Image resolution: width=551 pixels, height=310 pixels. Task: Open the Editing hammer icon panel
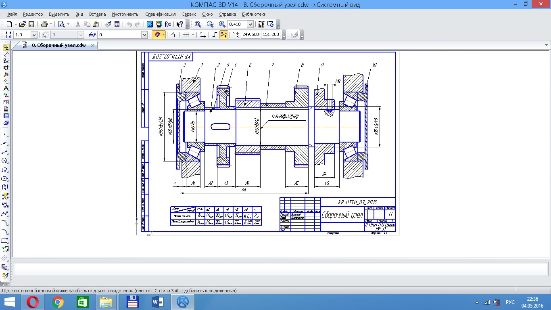[6, 75]
